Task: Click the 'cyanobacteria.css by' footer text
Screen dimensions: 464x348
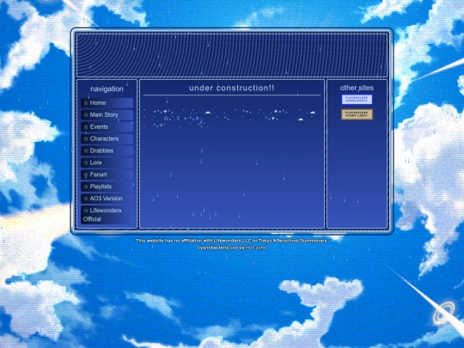Action: pos(221,247)
